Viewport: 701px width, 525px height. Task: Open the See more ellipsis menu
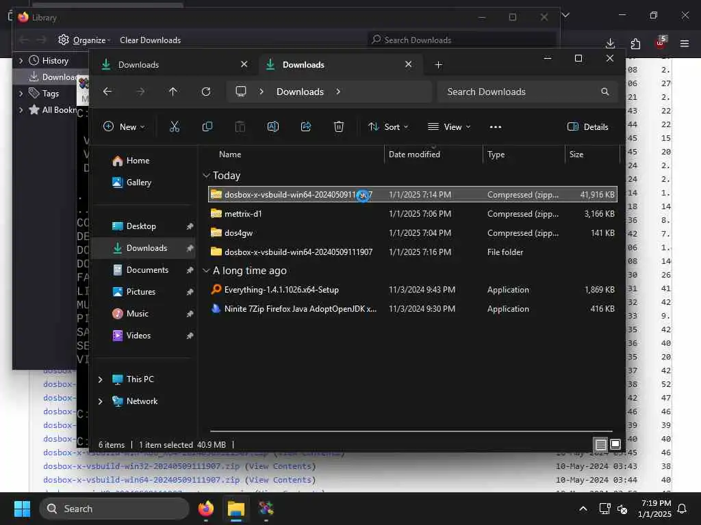point(496,126)
